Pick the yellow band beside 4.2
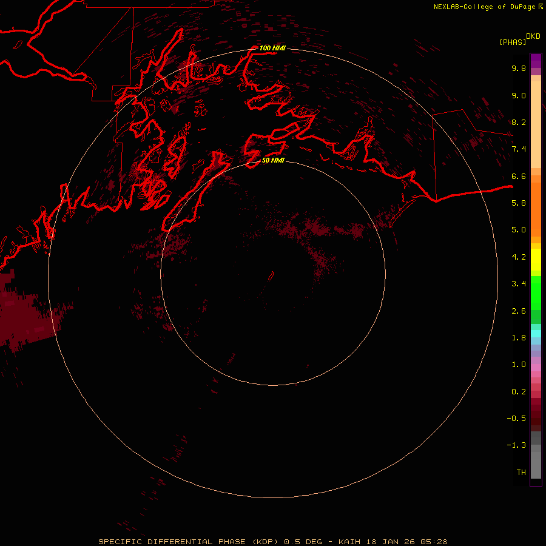546x546 pixels. tap(536, 260)
